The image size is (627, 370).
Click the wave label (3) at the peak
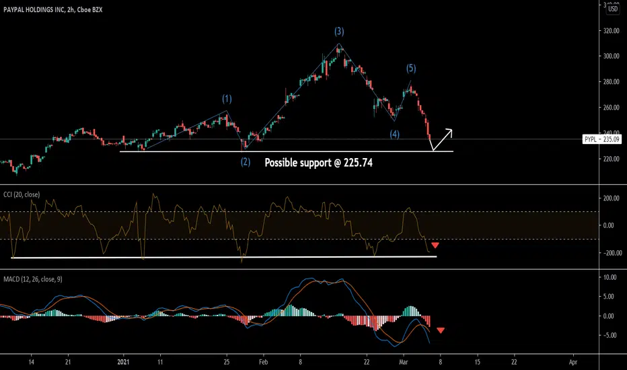(x=339, y=31)
